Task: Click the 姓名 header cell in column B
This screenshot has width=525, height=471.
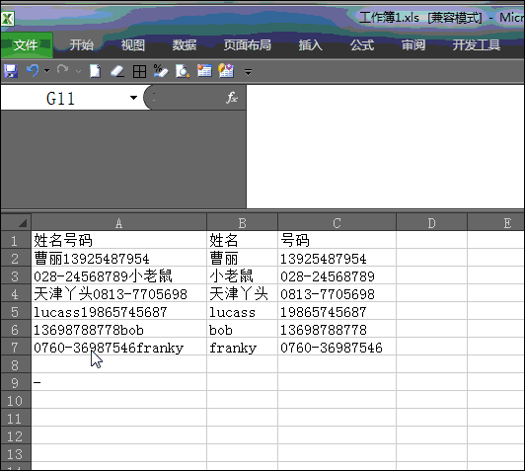Action: (x=242, y=240)
